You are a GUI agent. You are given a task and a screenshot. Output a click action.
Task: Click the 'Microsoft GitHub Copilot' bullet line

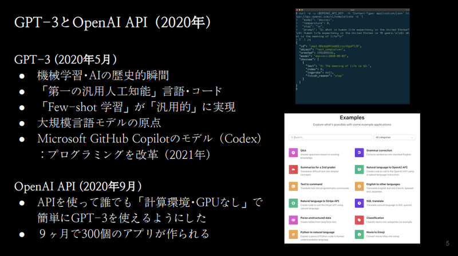149,138
